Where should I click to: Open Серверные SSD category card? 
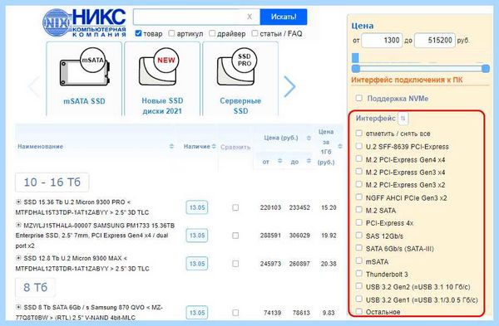coord(240,79)
